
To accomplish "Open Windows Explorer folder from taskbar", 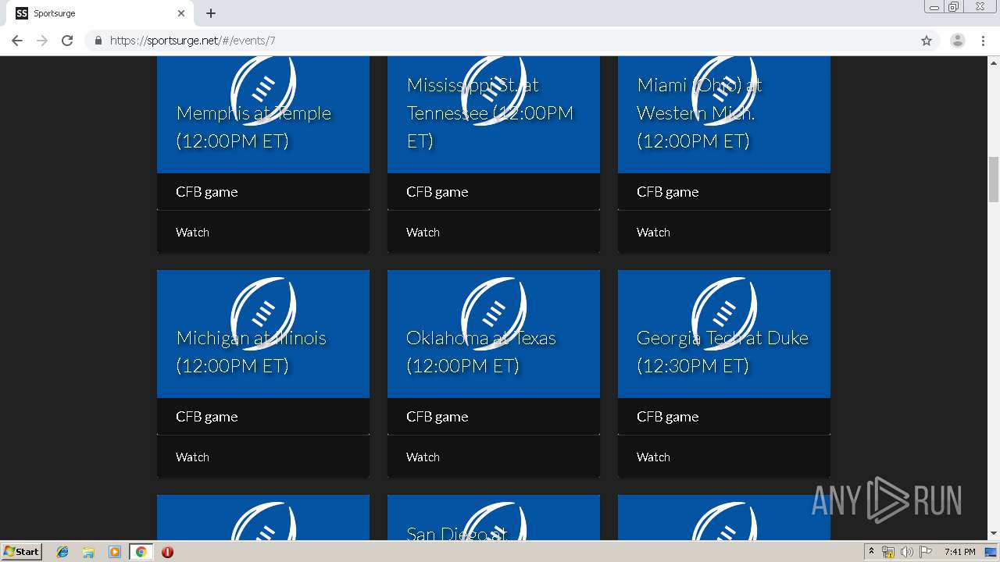I will 88,552.
